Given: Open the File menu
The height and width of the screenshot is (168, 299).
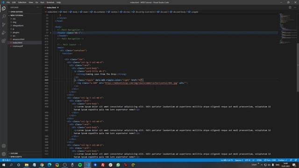Looking at the screenshot, I should tap(8, 2).
